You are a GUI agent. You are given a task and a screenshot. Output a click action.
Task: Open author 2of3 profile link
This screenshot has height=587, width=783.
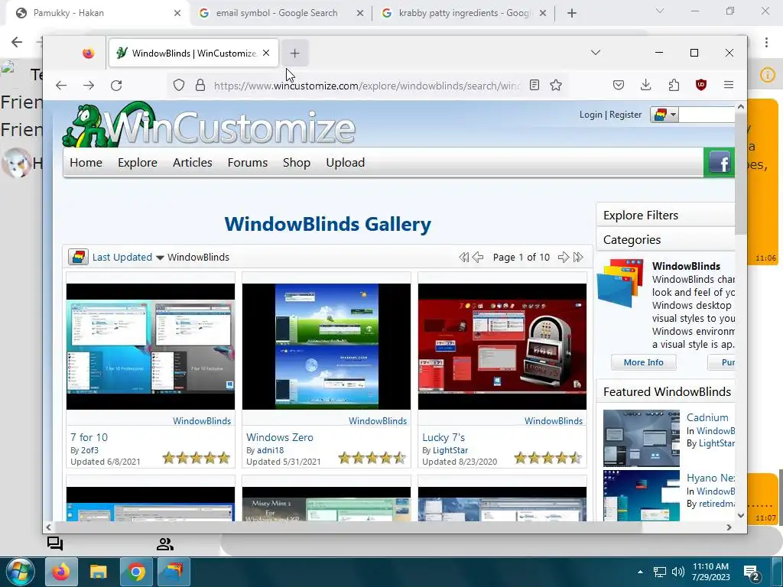pos(90,450)
